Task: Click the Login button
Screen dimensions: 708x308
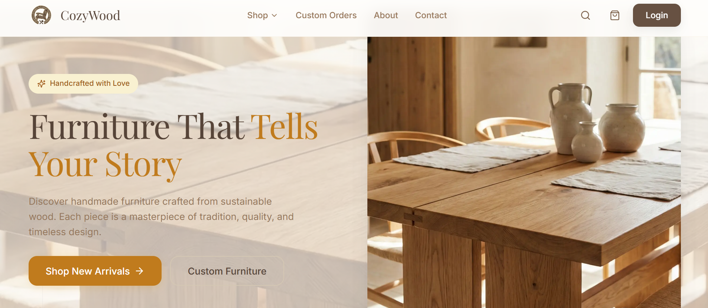Action: [x=657, y=15]
